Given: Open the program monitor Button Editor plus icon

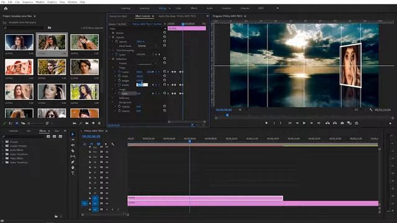Looking at the screenshot, I should (390, 123).
